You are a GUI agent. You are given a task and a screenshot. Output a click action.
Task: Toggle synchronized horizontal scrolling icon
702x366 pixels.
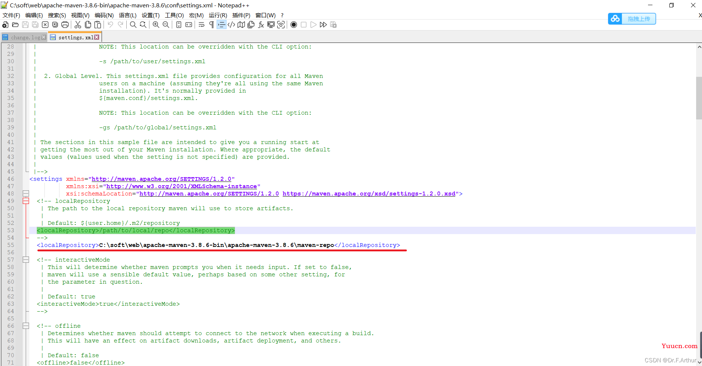click(189, 25)
